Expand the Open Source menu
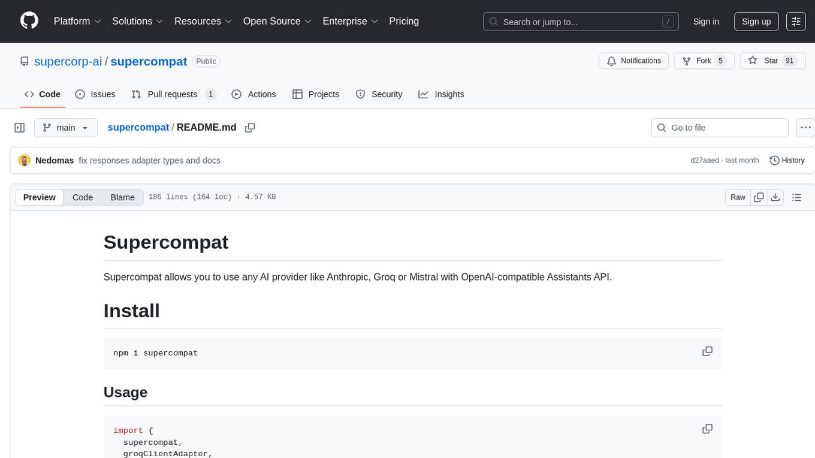Viewport: 815px width, 458px height. pos(277,21)
